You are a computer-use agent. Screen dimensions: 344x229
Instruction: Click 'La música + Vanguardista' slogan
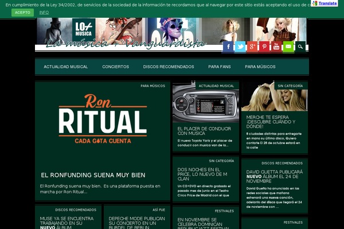pos(125,44)
